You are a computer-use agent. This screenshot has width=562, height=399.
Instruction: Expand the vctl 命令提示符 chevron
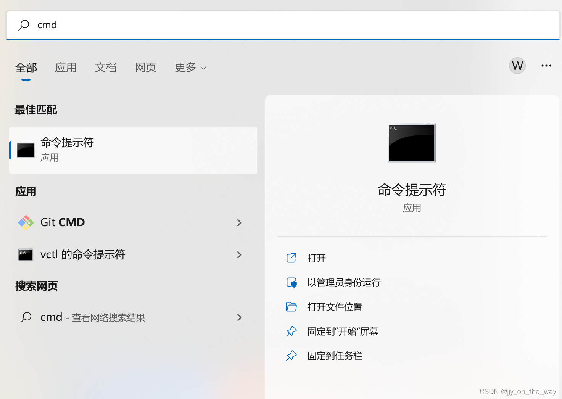point(239,255)
